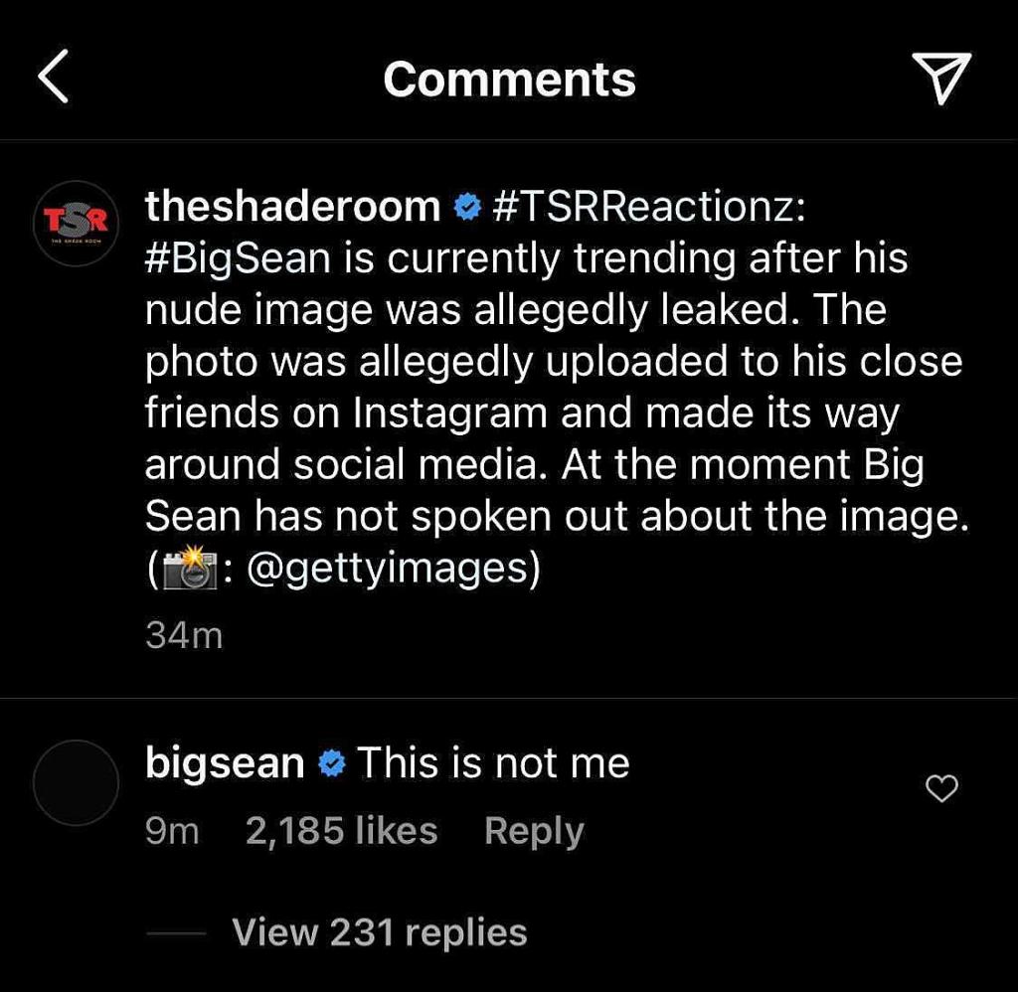Screen dimensions: 1018x992
Task: Click the verified badge next to bigsean
Action: point(331,764)
